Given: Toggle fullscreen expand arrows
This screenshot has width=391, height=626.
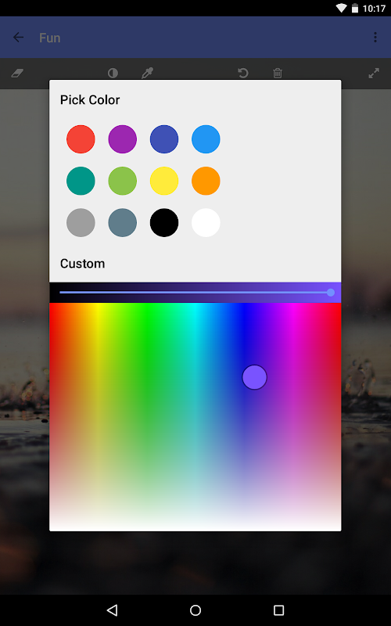Looking at the screenshot, I should 374,73.
